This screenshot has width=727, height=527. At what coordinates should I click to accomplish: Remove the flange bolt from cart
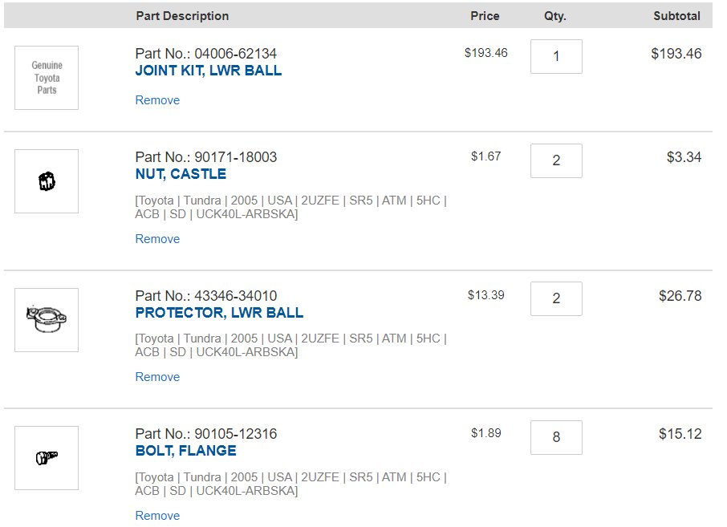pyautogui.click(x=157, y=516)
